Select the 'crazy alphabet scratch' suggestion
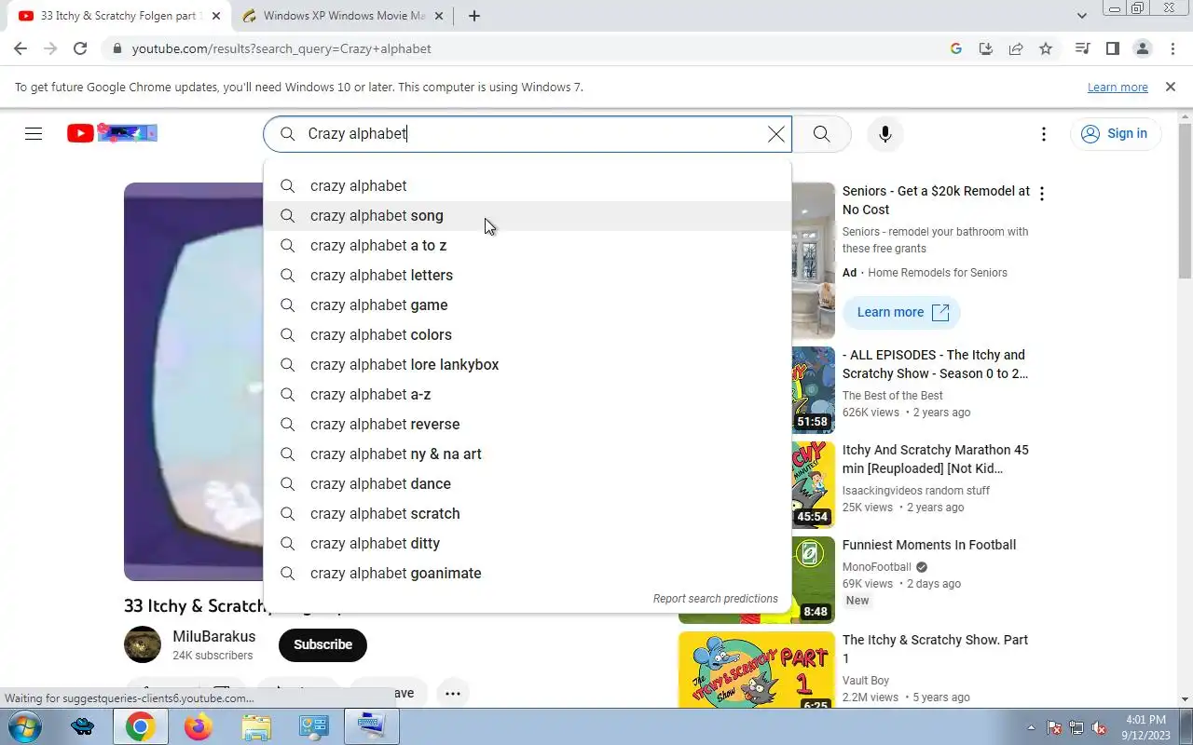 [x=528, y=513]
